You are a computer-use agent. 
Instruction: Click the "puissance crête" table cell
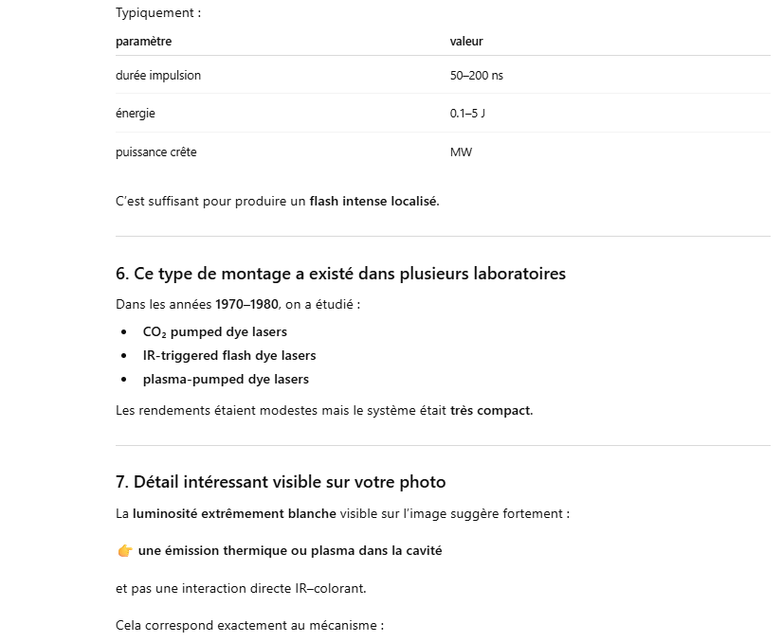[156, 152]
